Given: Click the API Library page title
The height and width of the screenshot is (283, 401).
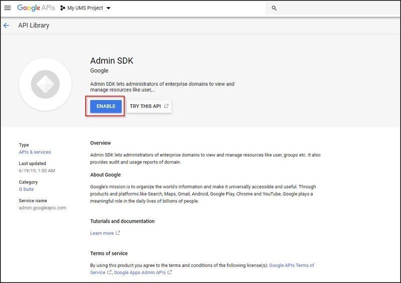Looking at the screenshot, I should coord(34,25).
